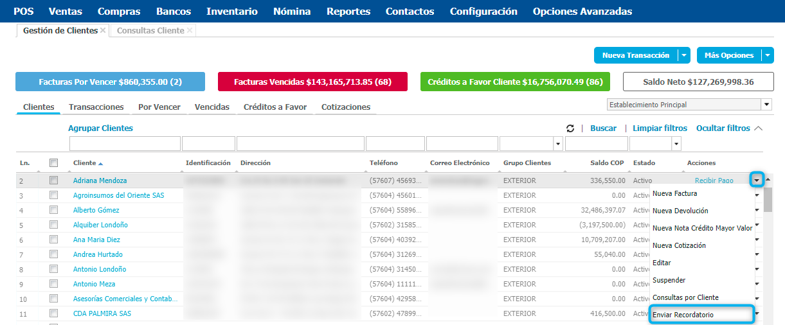Expand the Nueva Transacción arrow menu

tap(684, 56)
